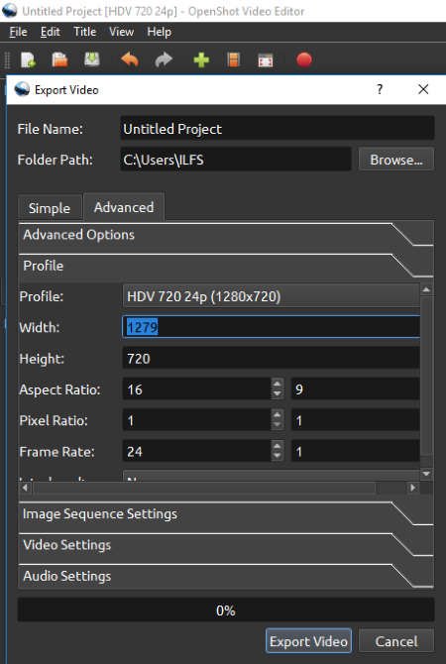This screenshot has height=664, width=446.
Task: Open the Edit menu
Action: [x=50, y=32]
